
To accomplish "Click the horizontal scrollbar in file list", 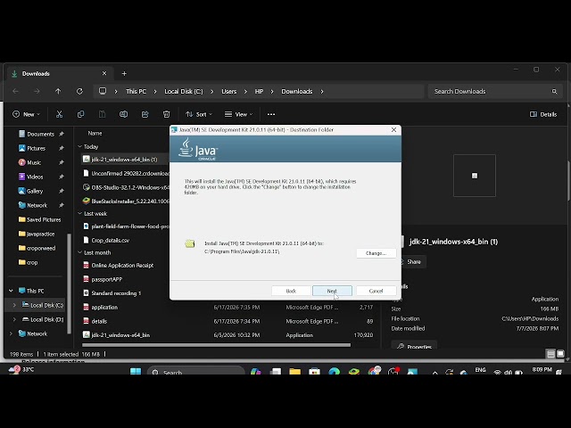I will (216, 345).
